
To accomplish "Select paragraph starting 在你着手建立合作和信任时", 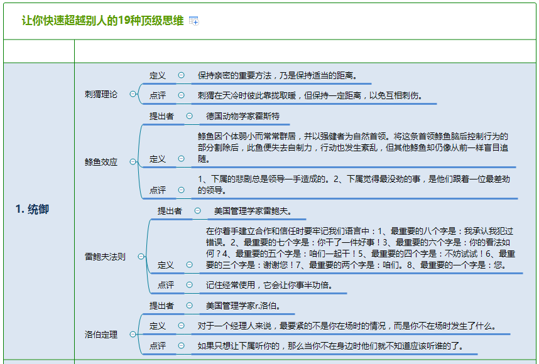I will point(360,248).
